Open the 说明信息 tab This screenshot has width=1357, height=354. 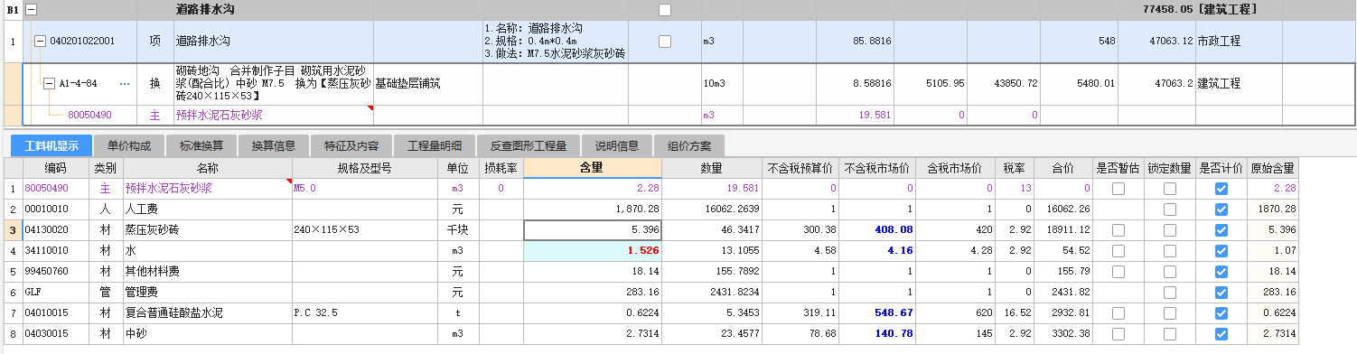coord(616,146)
